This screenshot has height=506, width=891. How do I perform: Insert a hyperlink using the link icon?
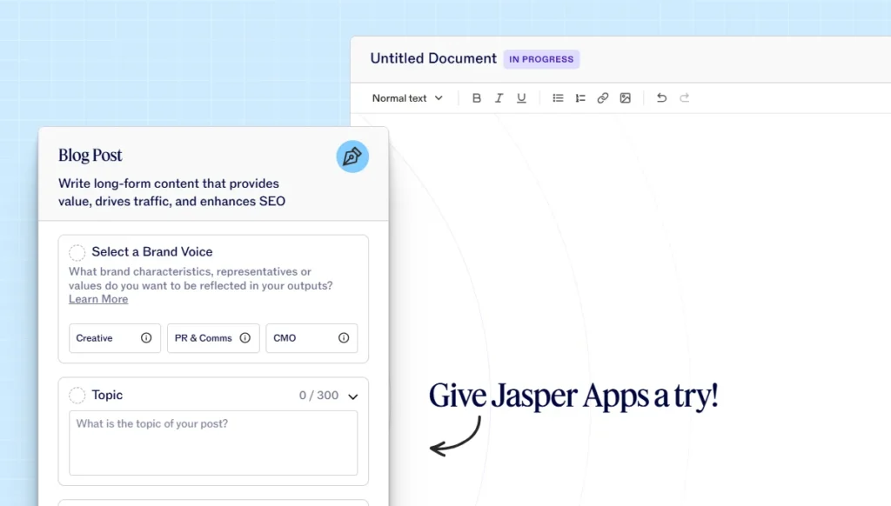point(602,97)
